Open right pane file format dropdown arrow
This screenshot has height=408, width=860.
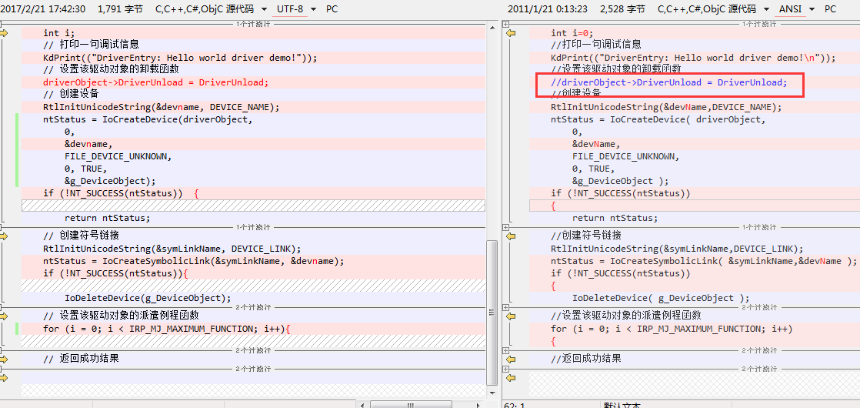765,9
